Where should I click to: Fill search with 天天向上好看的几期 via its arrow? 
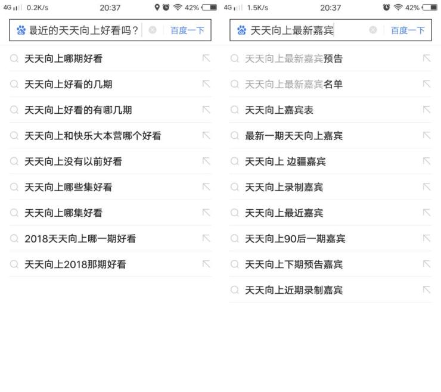tap(206, 84)
